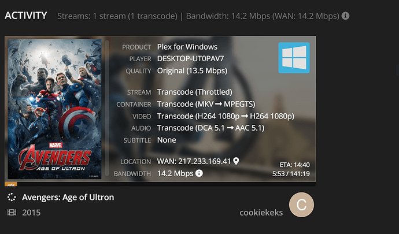Click the buffering spinner icon beside the title
Screen dimensions: 399x234
click(11, 198)
